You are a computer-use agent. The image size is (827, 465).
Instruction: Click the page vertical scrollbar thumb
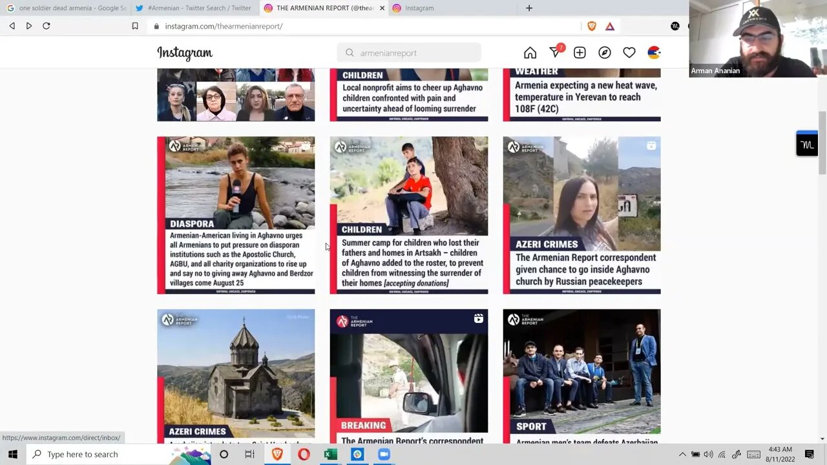coord(822,142)
